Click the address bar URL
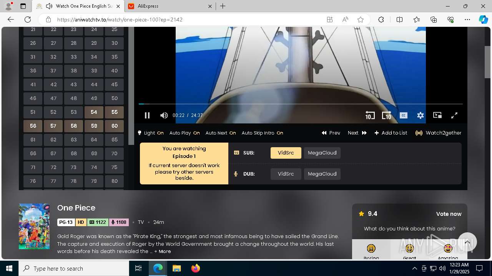Image resolution: width=492 pixels, height=276 pixels. point(120,20)
